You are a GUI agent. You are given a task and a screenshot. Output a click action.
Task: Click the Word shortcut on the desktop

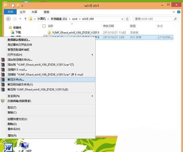pos(8,147)
